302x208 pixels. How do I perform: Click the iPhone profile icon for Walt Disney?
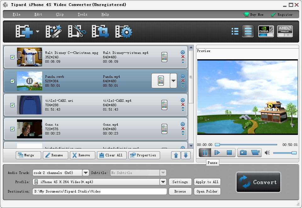(164, 57)
